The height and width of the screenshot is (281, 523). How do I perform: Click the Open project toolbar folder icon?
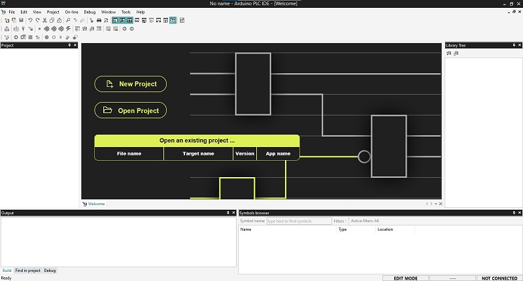14,20
